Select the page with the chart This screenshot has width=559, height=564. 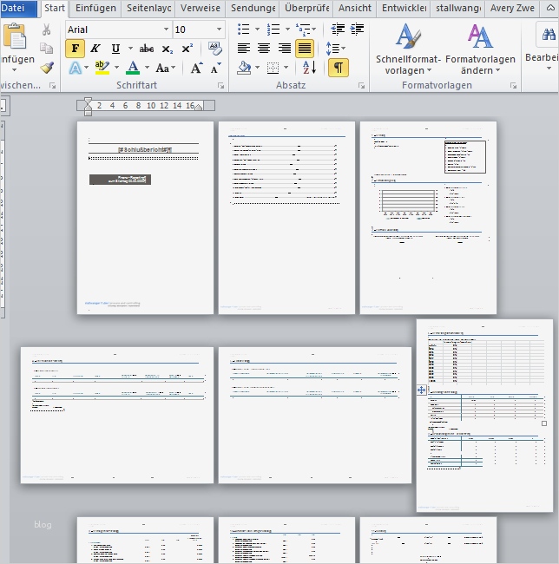pyautogui.click(x=428, y=218)
